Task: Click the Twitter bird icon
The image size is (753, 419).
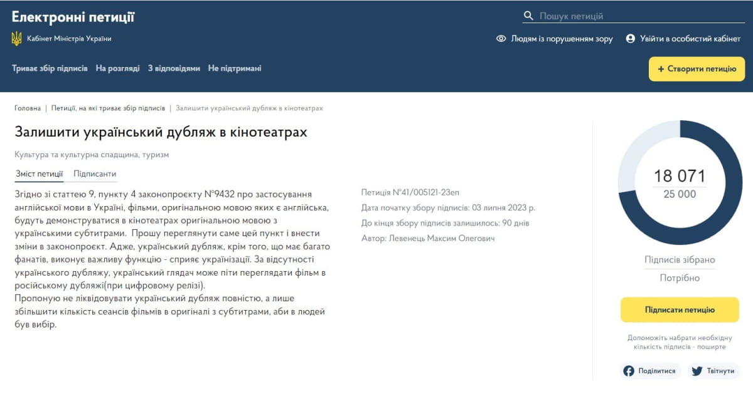Action: pos(697,371)
